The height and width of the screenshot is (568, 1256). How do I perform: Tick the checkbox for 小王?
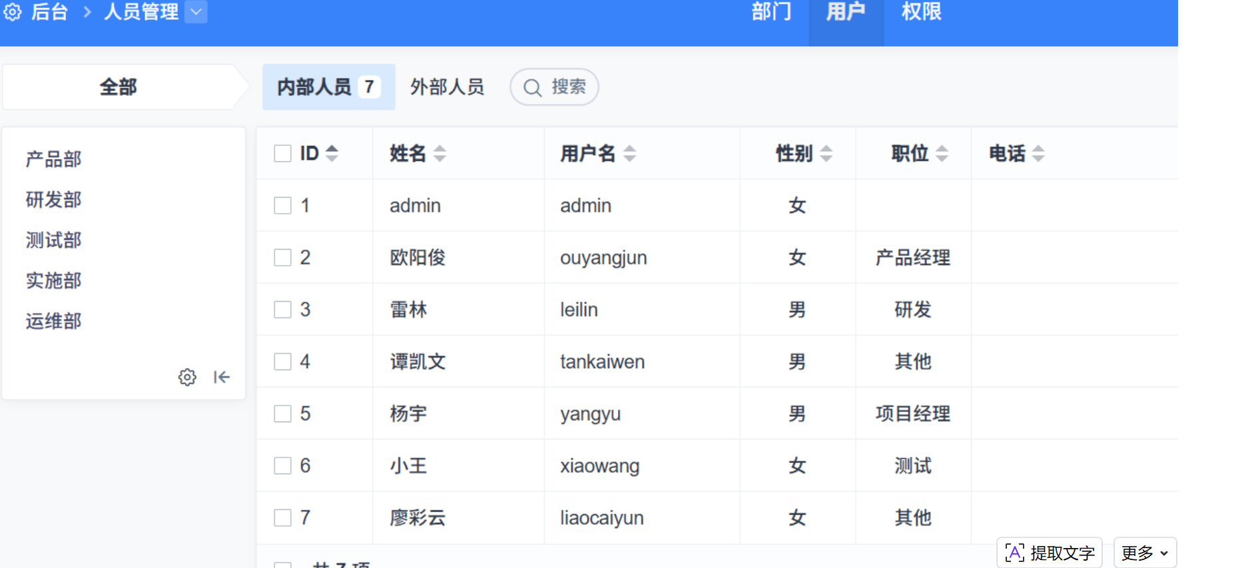click(283, 465)
